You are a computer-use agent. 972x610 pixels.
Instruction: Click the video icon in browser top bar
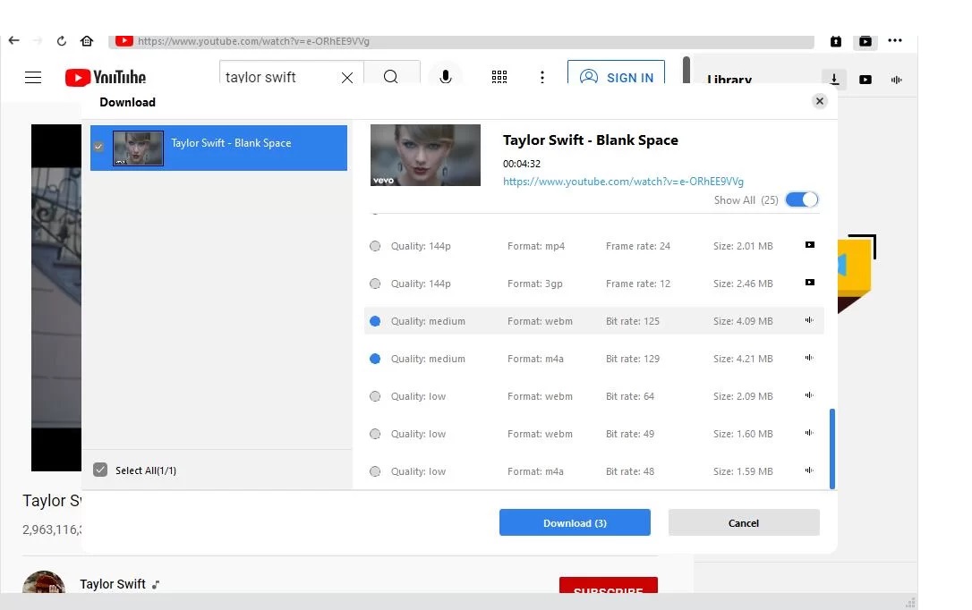click(865, 41)
